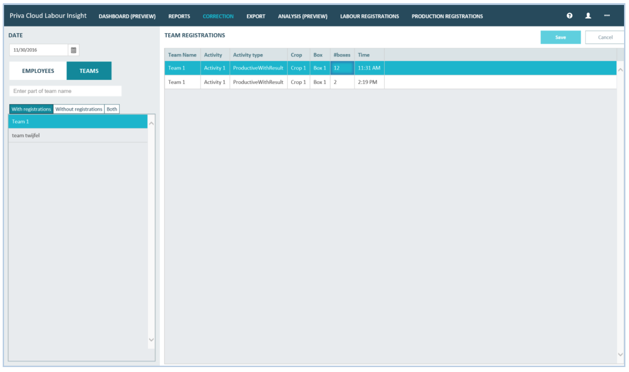Click registrations table scroll down arrow
This screenshot has width=629, height=372.
[620, 354]
